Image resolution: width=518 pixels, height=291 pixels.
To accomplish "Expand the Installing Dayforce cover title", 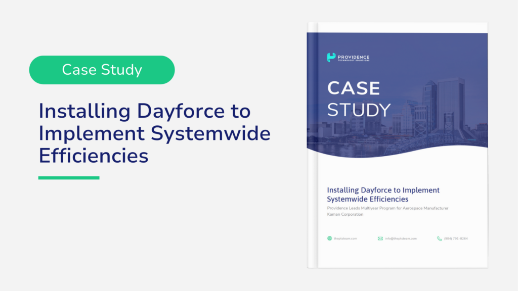I will 383,195.
